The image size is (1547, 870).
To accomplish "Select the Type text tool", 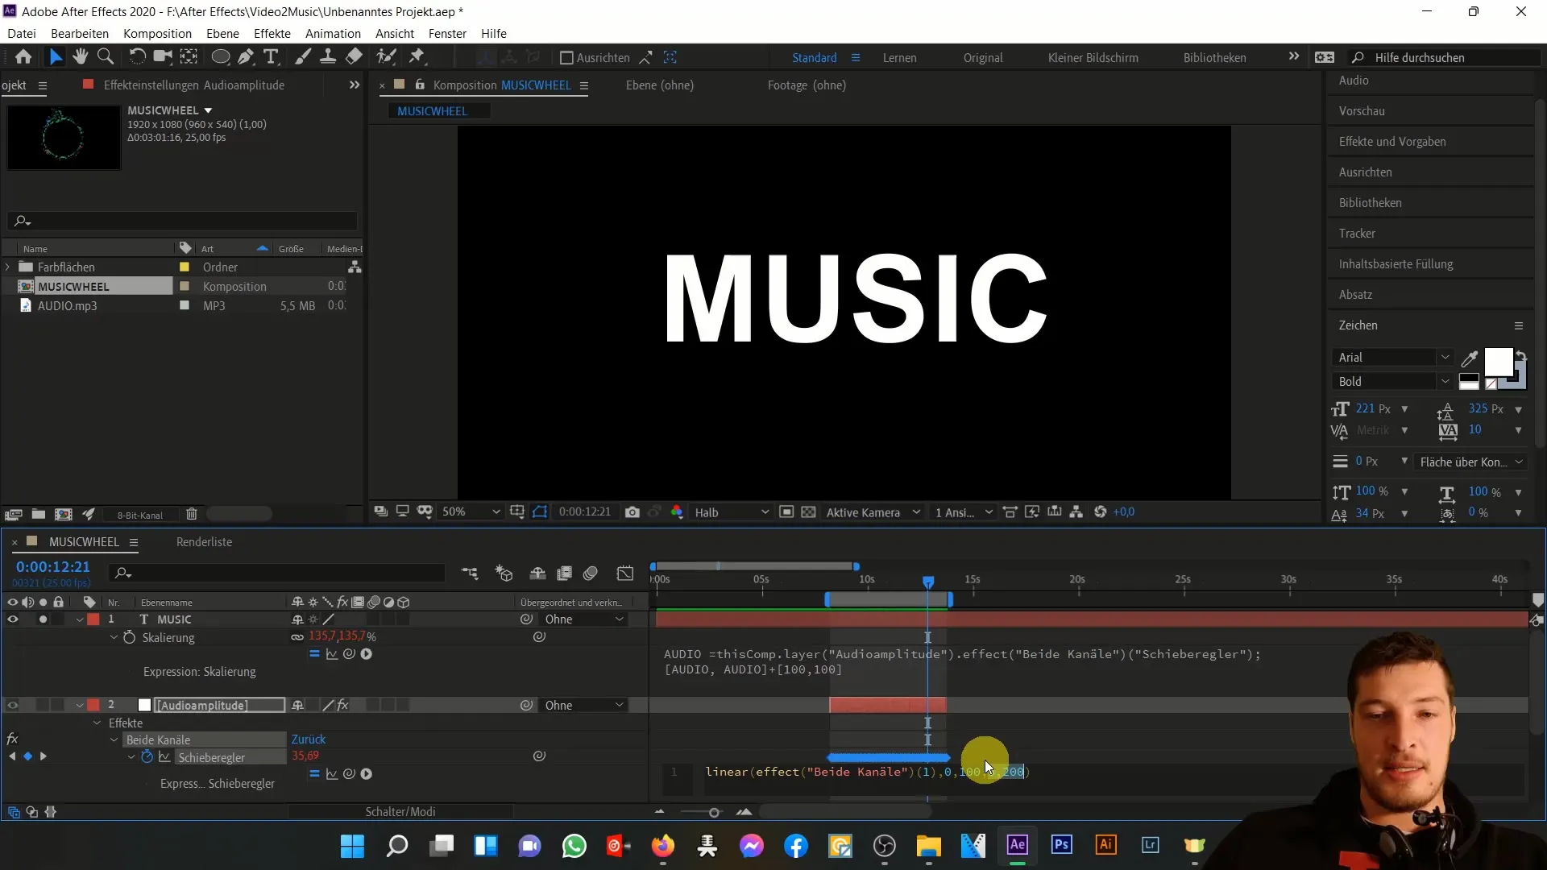I will click(x=272, y=57).
